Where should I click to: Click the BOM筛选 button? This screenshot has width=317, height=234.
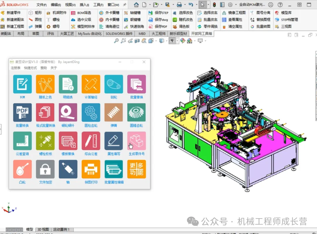click(81, 13)
